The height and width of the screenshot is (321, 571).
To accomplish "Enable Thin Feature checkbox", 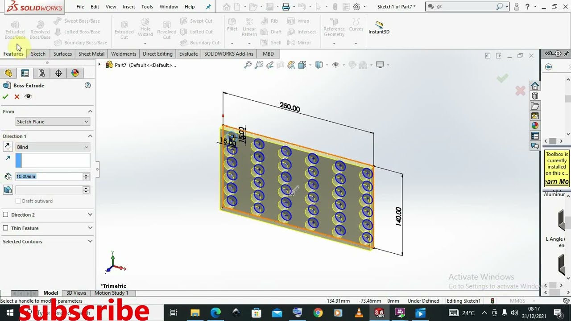I will pyautogui.click(x=5, y=228).
